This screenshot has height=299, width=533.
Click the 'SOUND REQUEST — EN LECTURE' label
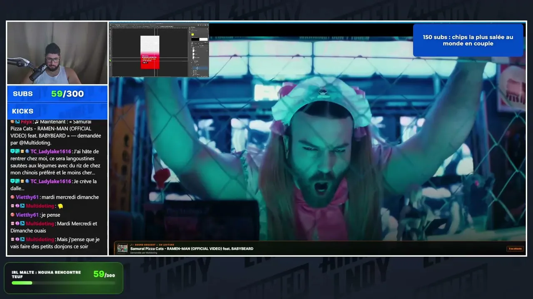tap(154, 245)
